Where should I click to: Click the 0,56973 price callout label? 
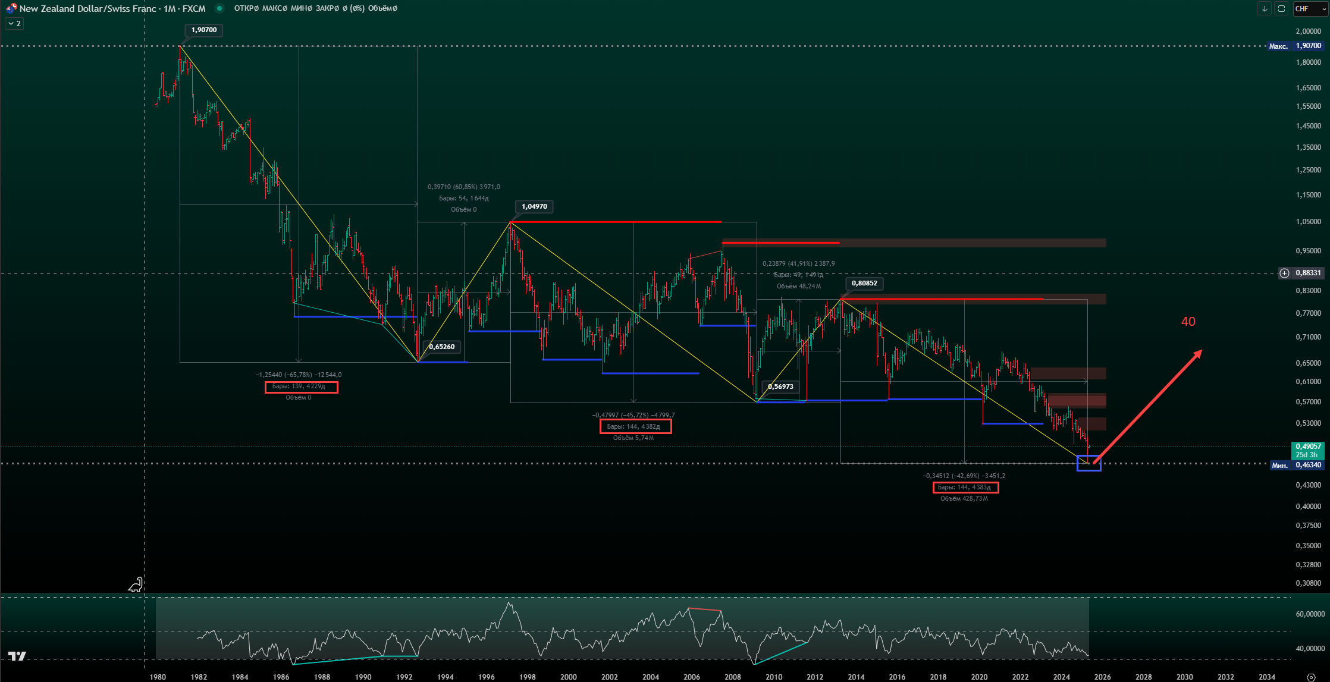[x=780, y=386]
